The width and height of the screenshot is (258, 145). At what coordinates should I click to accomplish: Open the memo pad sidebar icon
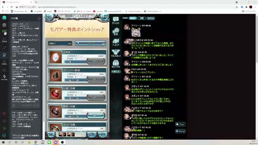(4, 55)
